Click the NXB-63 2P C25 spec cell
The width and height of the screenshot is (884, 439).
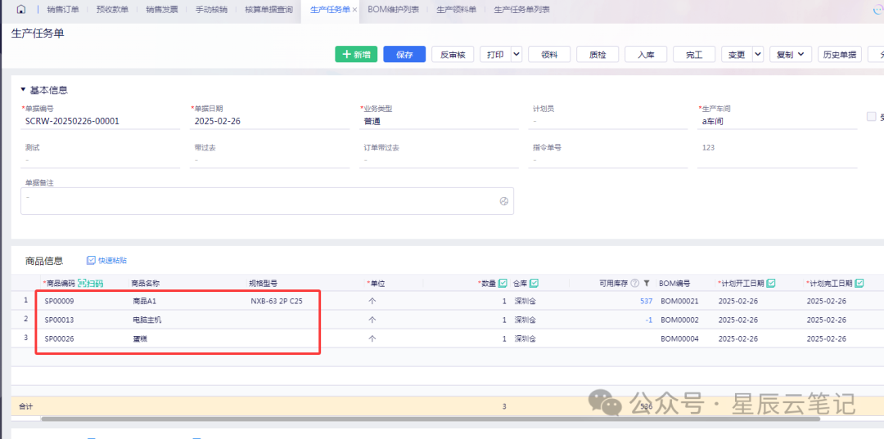277,301
